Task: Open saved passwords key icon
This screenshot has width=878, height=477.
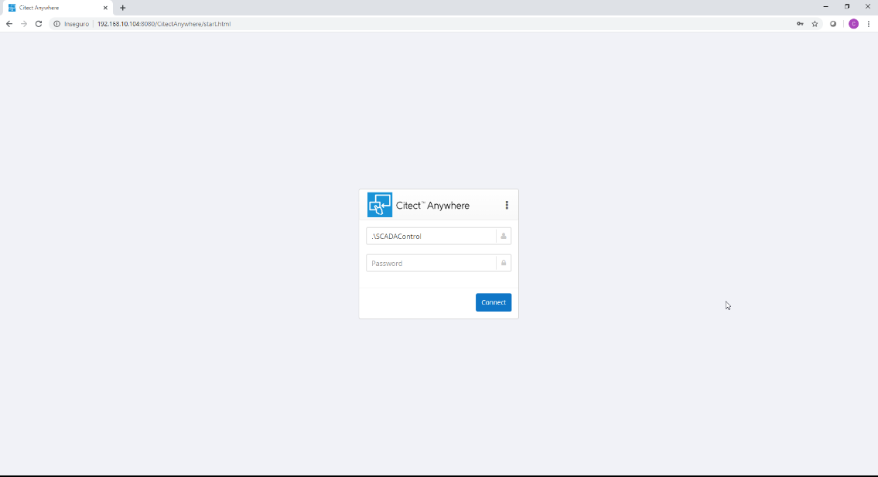Action: click(800, 24)
